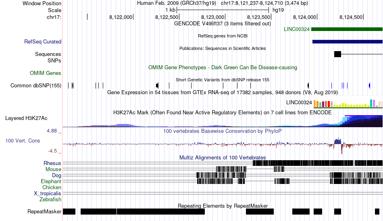Image resolution: width=383 pixels, height=221 pixels.
Task: Click the RefSeq genes from NCBI title
Action: pos(223,36)
